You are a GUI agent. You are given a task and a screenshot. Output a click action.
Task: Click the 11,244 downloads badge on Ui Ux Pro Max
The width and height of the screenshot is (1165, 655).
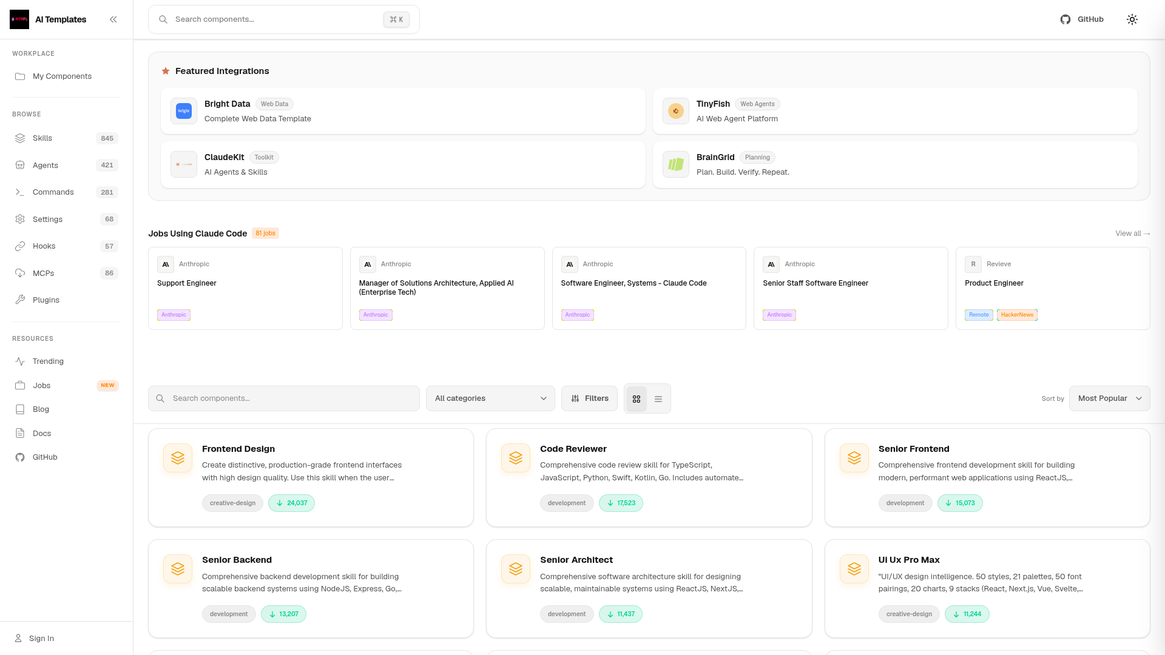pos(967,614)
